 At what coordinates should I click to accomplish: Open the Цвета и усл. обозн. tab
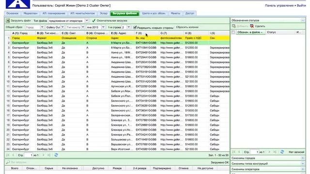(154, 13)
